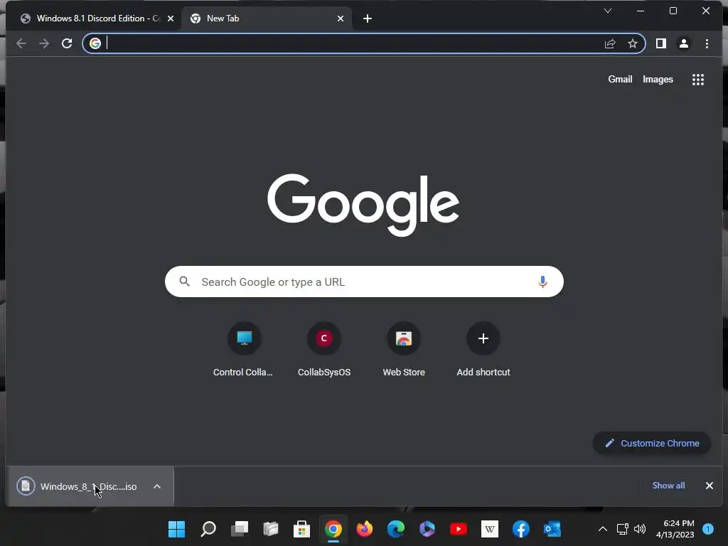Add a new shortcut tile
The image size is (728, 546).
point(483,349)
